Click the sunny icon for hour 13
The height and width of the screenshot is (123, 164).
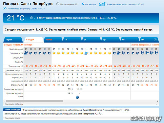coord(82,53)
